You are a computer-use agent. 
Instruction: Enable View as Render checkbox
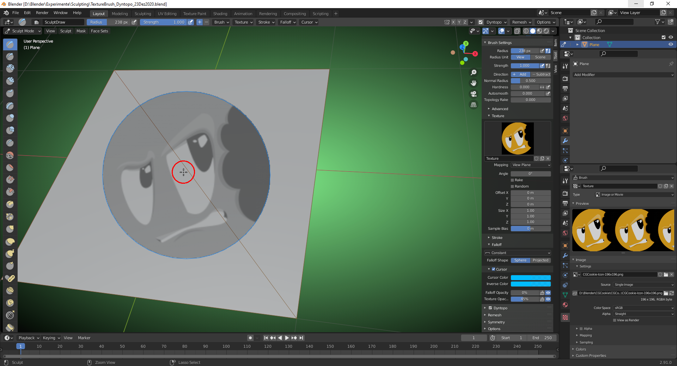pyautogui.click(x=615, y=320)
